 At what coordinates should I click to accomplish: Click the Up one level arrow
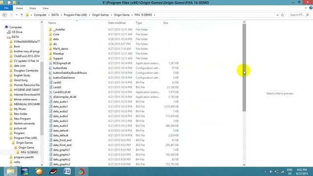(22, 15)
